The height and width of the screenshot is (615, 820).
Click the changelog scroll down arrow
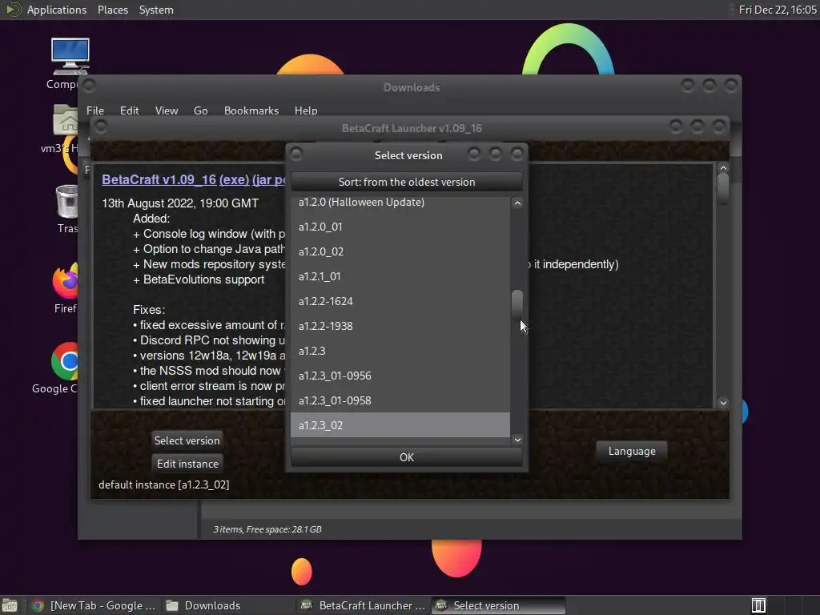coord(723,403)
